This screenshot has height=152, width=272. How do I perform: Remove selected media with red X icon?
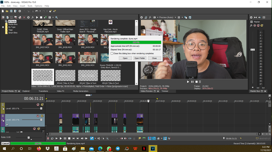(24, 17)
